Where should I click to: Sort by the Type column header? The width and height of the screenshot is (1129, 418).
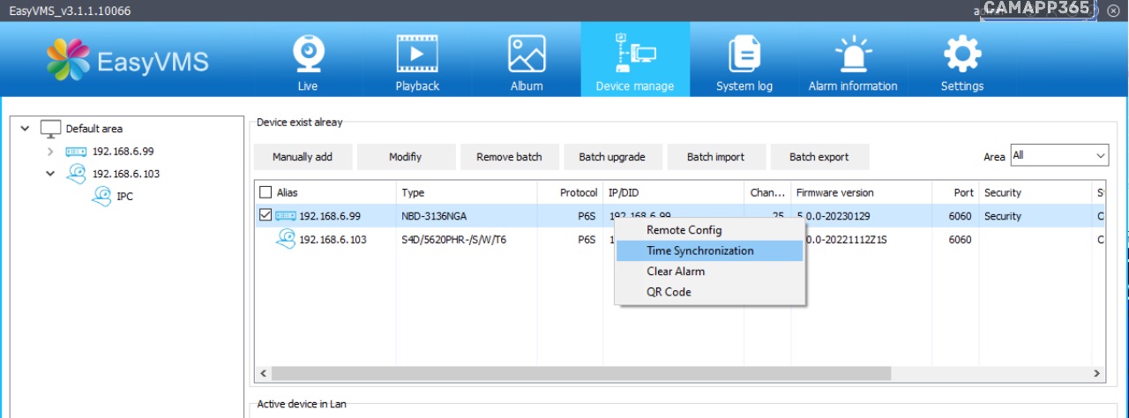(x=413, y=192)
